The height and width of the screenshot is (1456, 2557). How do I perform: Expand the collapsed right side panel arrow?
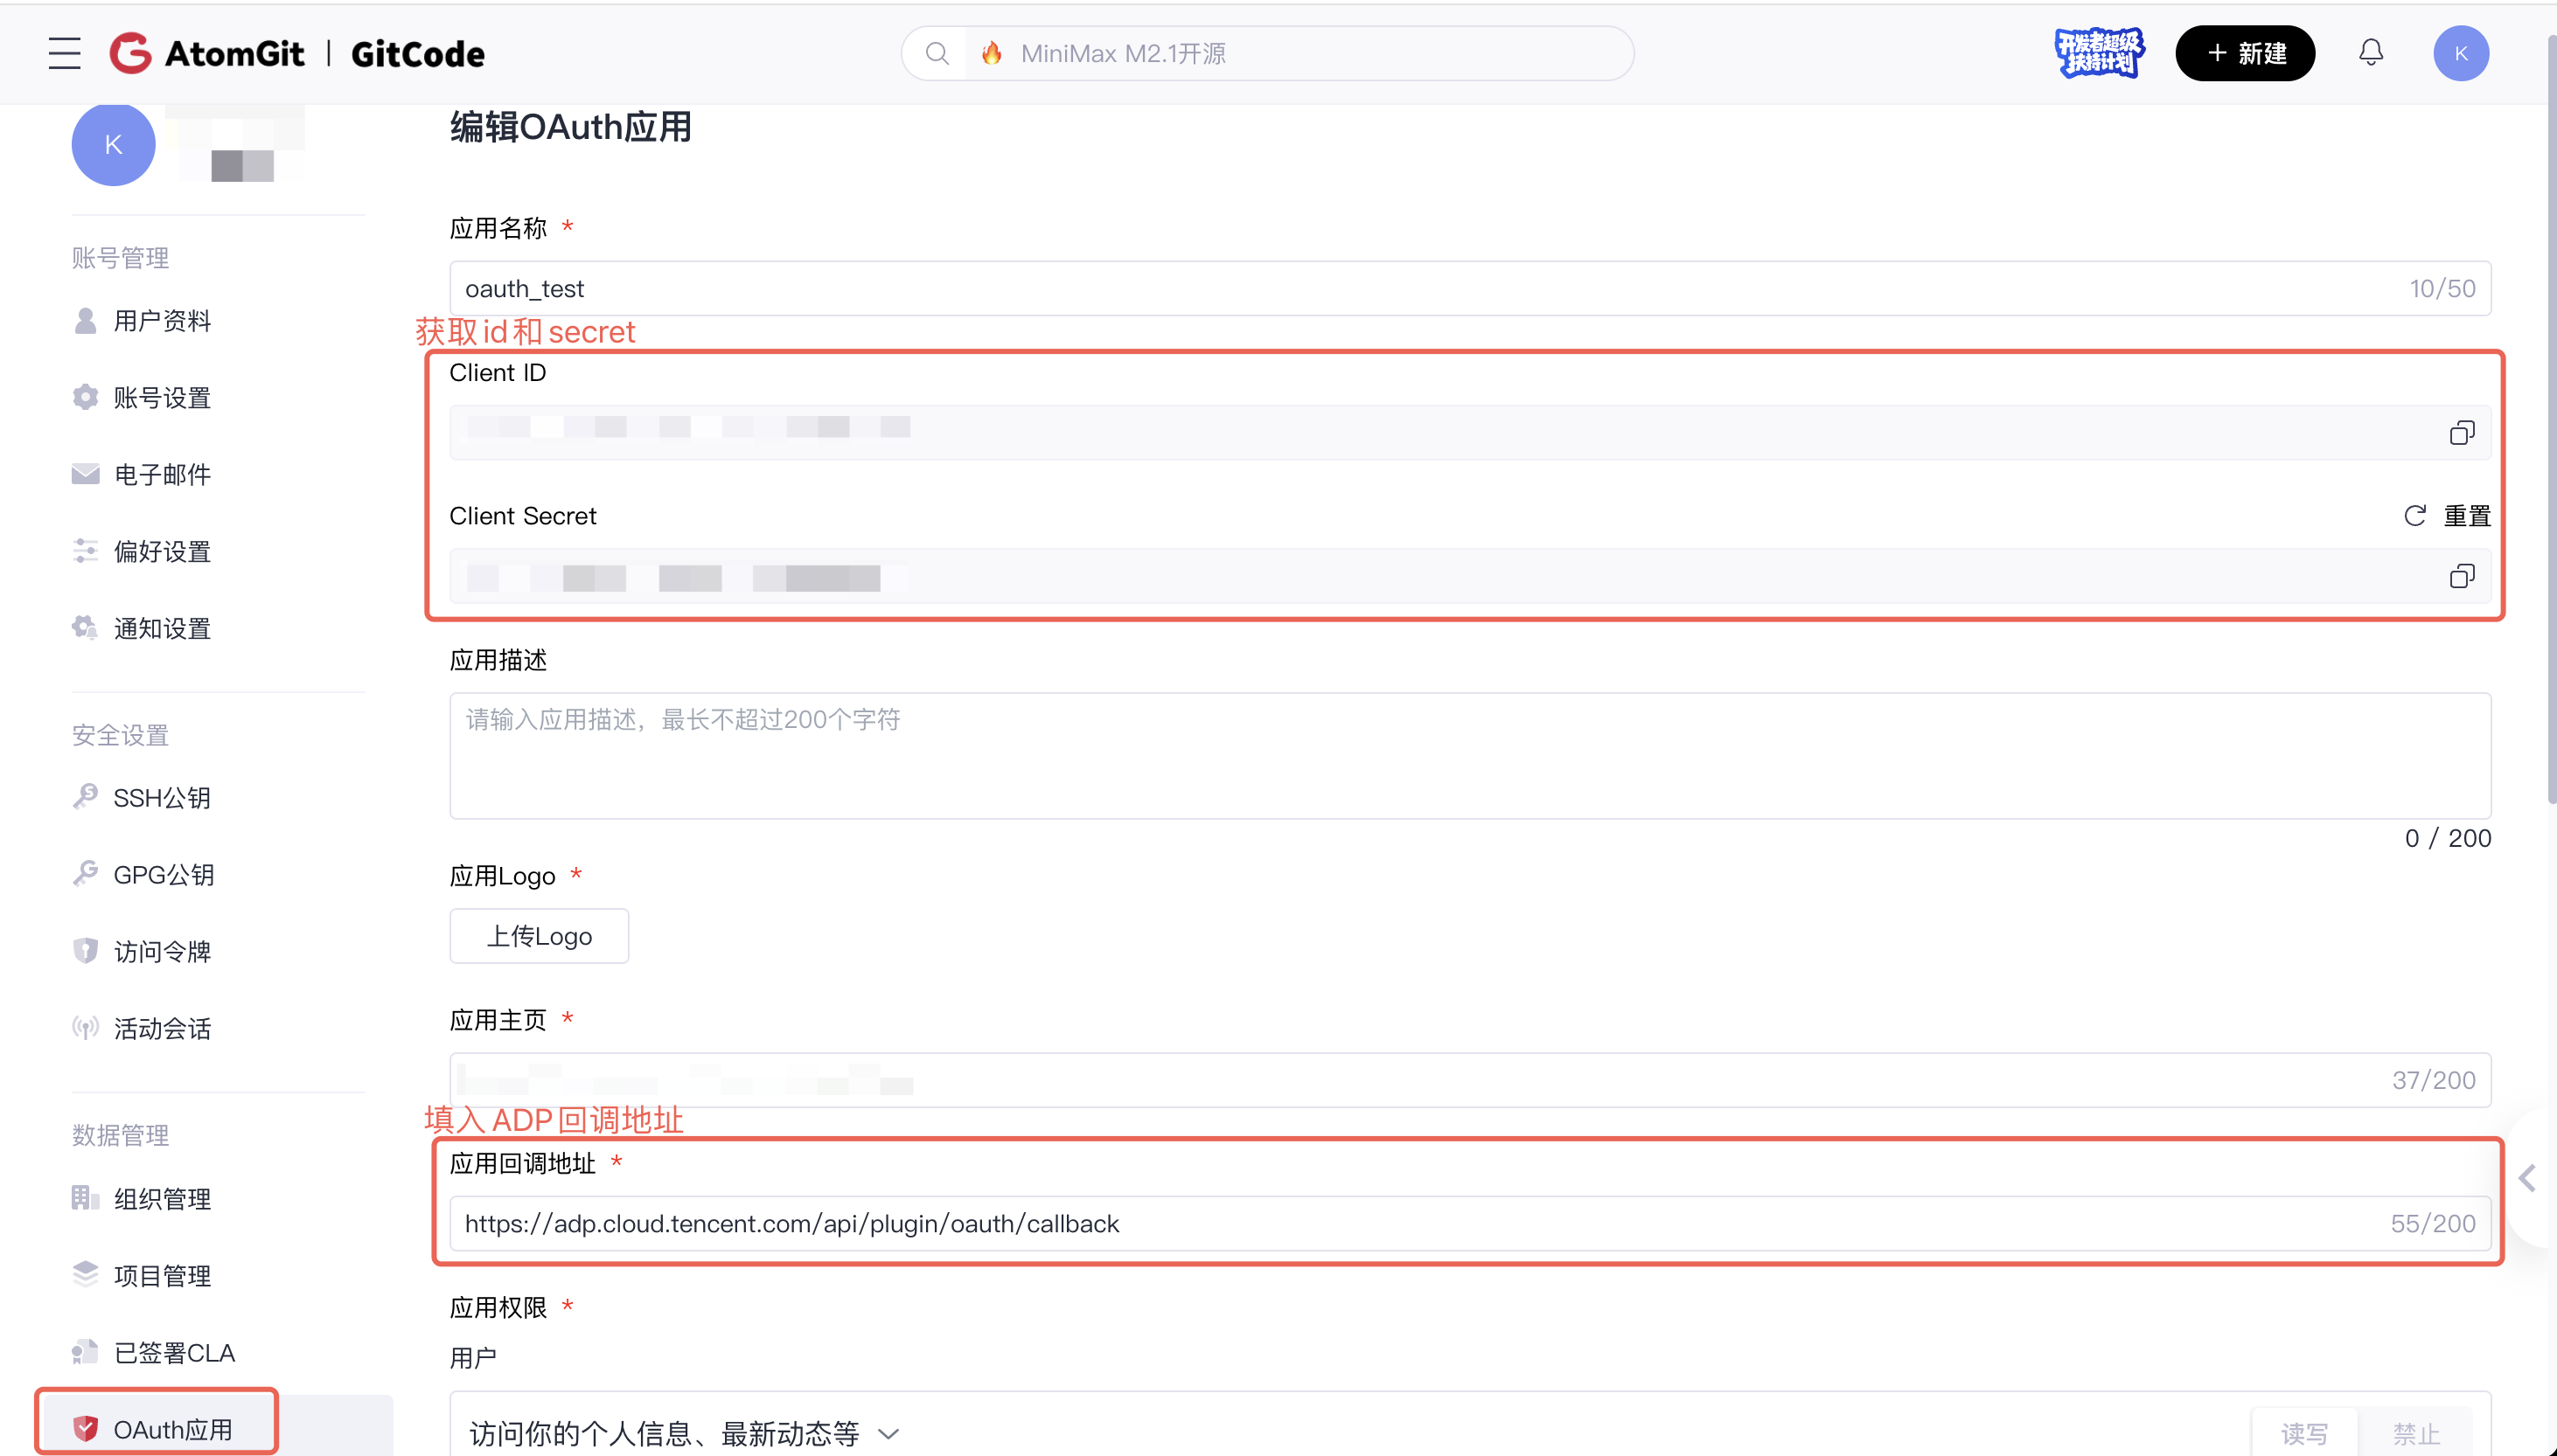pos(2527,1178)
